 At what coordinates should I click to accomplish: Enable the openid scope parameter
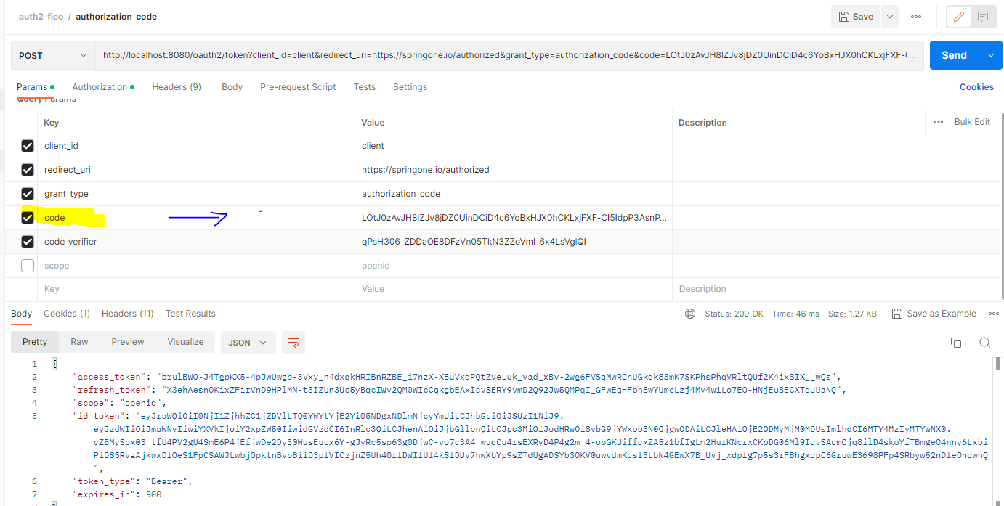tap(27, 265)
